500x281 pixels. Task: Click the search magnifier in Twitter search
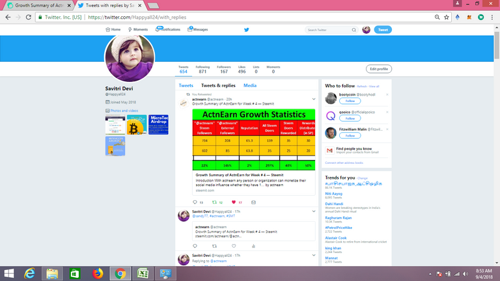(x=354, y=30)
